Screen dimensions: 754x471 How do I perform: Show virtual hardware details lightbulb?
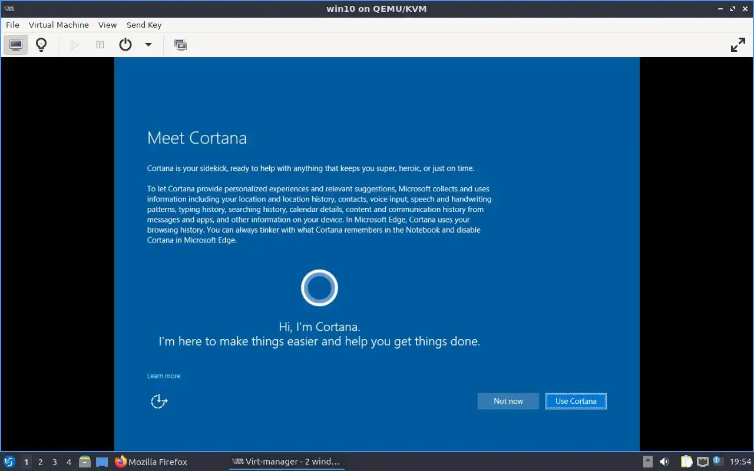pyautogui.click(x=41, y=45)
